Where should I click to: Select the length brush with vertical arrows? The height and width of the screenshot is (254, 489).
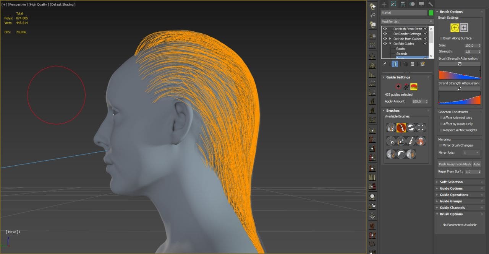coord(401,141)
